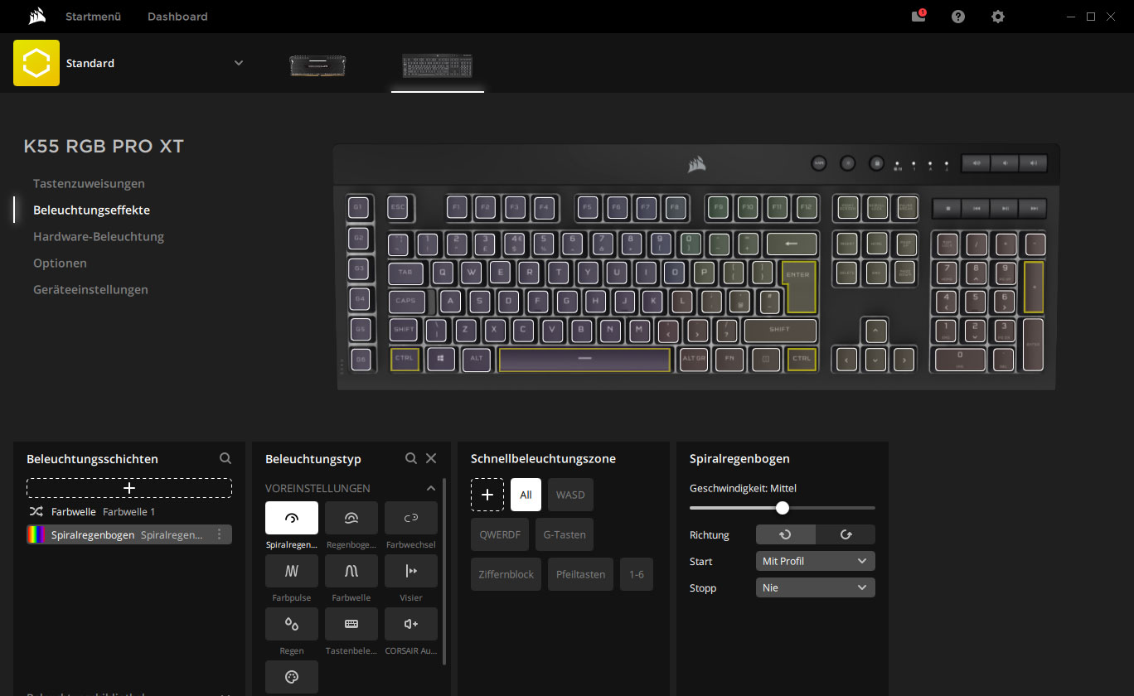
Task: Click the Spiralregenbogen rainbow layer swatch
Action: [x=36, y=534]
